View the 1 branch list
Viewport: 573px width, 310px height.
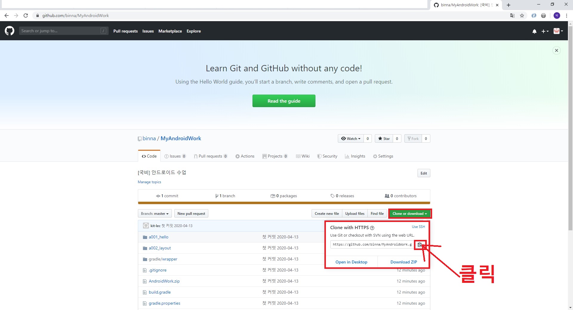tap(225, 196)
